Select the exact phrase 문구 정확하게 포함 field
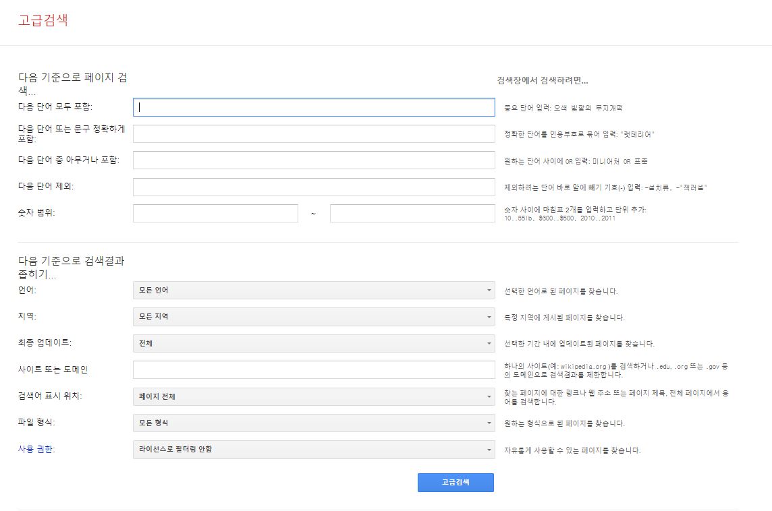This screenshot has width=772, height=511. click(314, 133)
